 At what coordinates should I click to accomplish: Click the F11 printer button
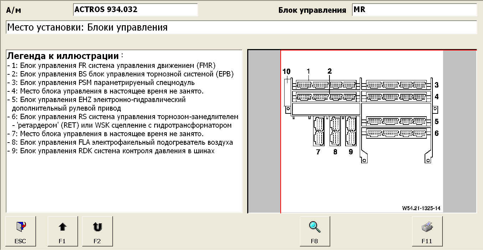(x=427, y=232)
